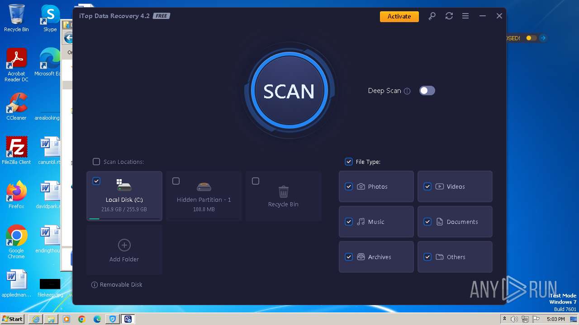Toggle the yellow switch behind iTop window
This screenshot has height=325, width=579.
(531, 38)
